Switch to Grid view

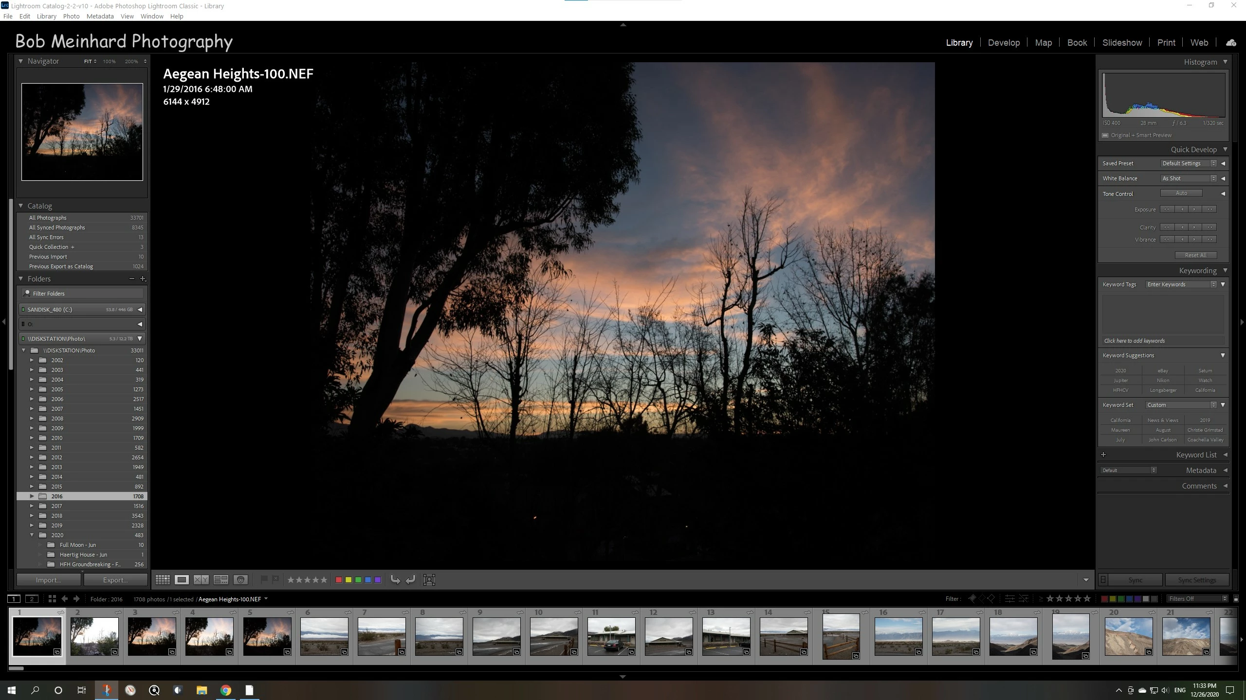(x=163, y=579)
